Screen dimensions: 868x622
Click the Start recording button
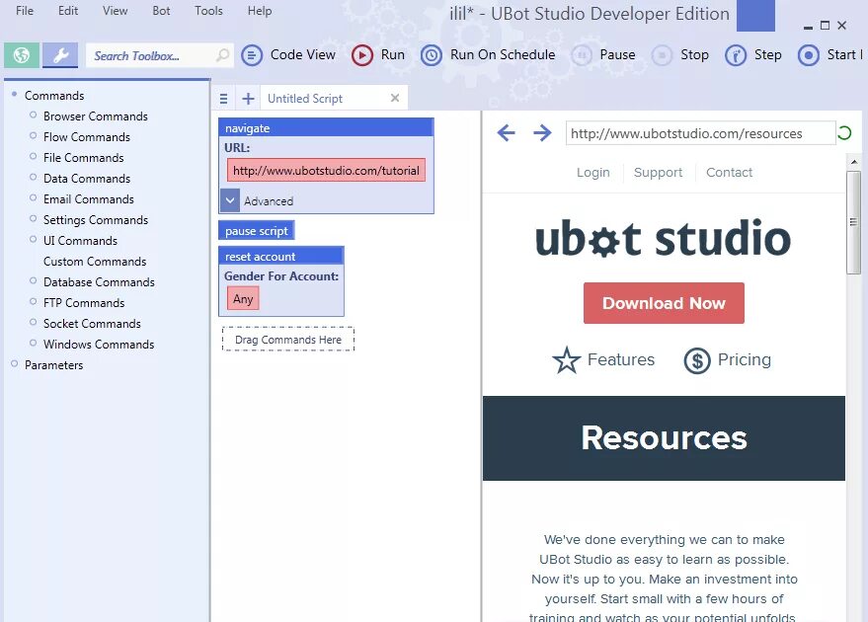[830, 54]
